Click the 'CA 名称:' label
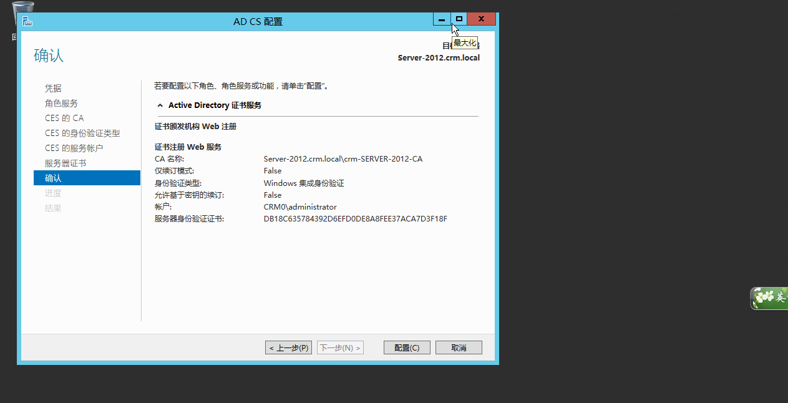The image size is (788, 403). pyautogui.click(x=169, y=159)
